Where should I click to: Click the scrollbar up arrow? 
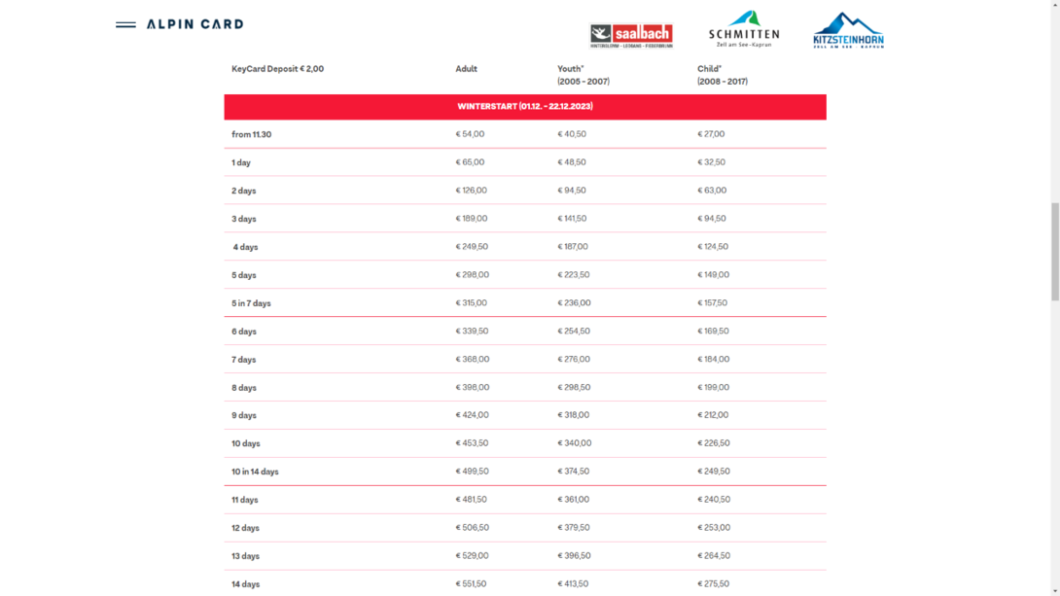point(1054,5)
